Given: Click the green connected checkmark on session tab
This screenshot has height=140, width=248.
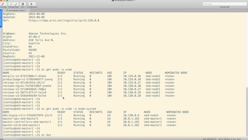Looking at the screenshot, I should pyautogui.click(x=7, y=10).
